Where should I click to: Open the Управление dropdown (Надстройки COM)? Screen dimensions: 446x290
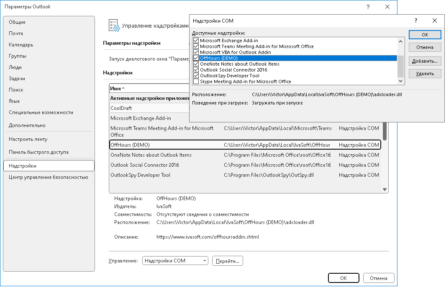point(175,261)
